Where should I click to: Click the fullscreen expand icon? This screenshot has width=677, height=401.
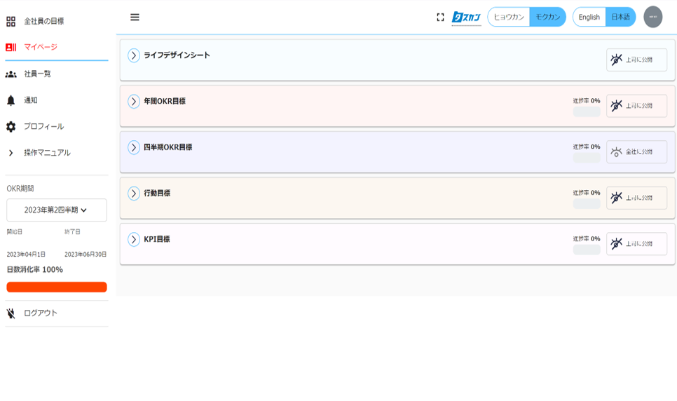[440, 17]
